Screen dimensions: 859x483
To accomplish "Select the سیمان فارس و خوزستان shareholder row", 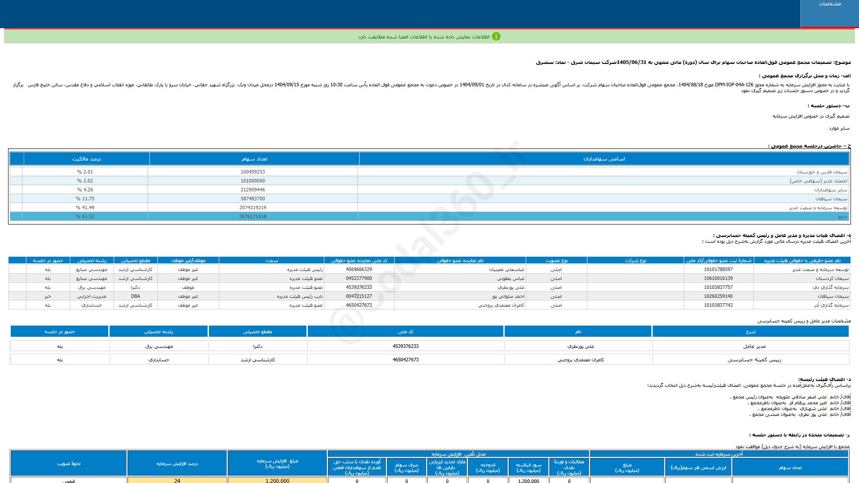I will click(x=821, y=172).
